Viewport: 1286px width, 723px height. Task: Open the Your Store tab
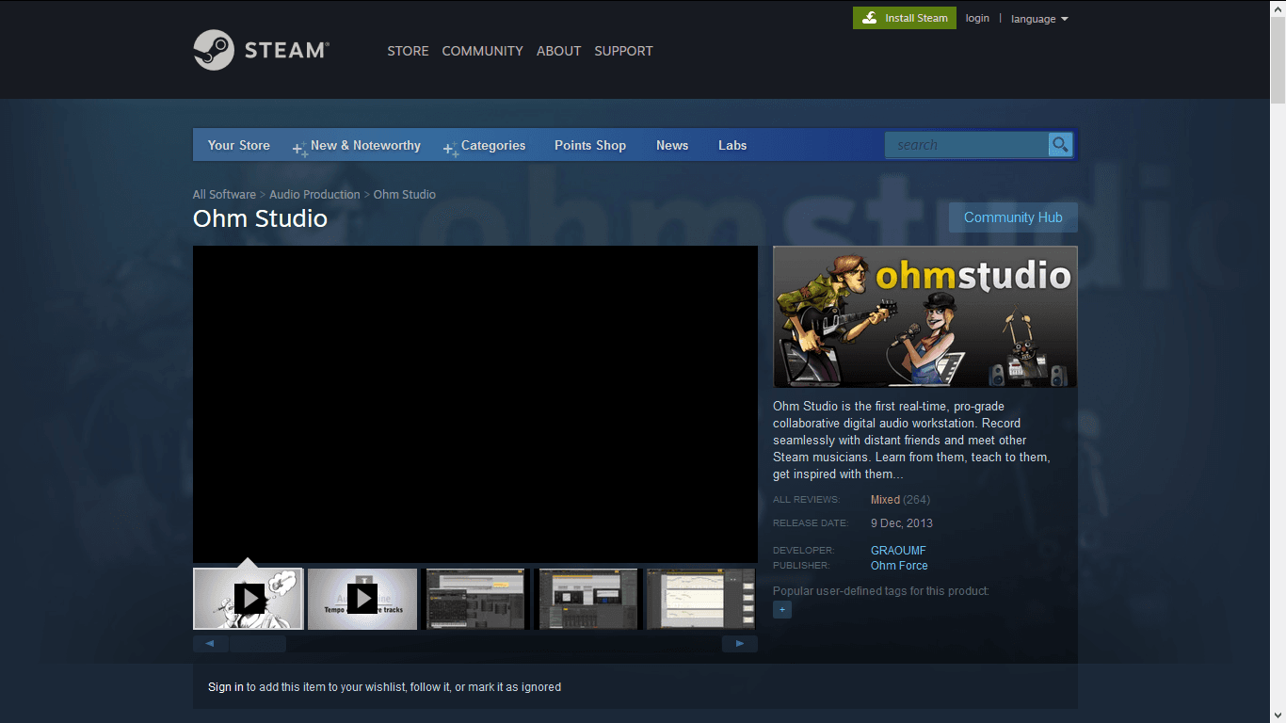239,146
